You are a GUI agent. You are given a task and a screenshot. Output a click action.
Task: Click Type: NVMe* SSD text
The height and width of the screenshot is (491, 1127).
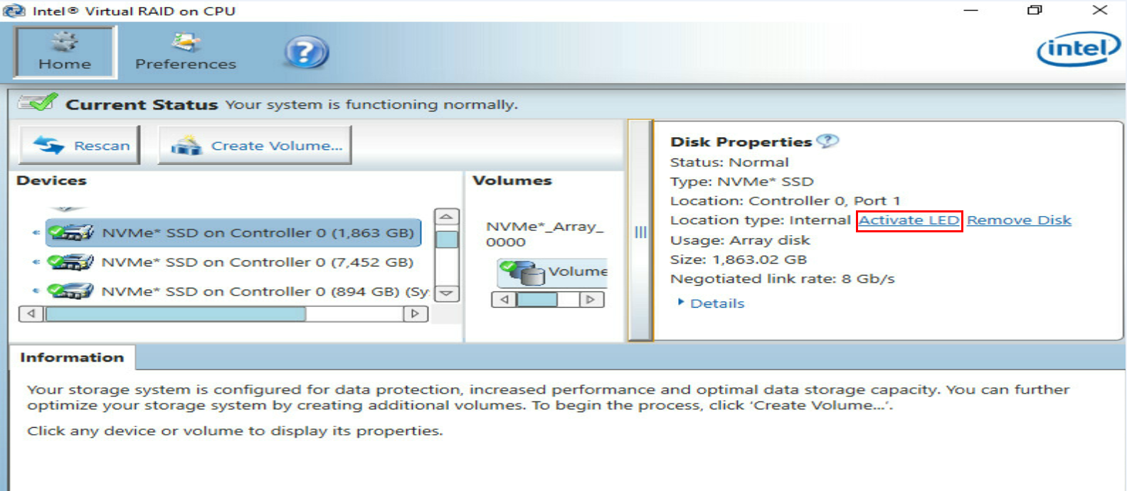[741, 181]
